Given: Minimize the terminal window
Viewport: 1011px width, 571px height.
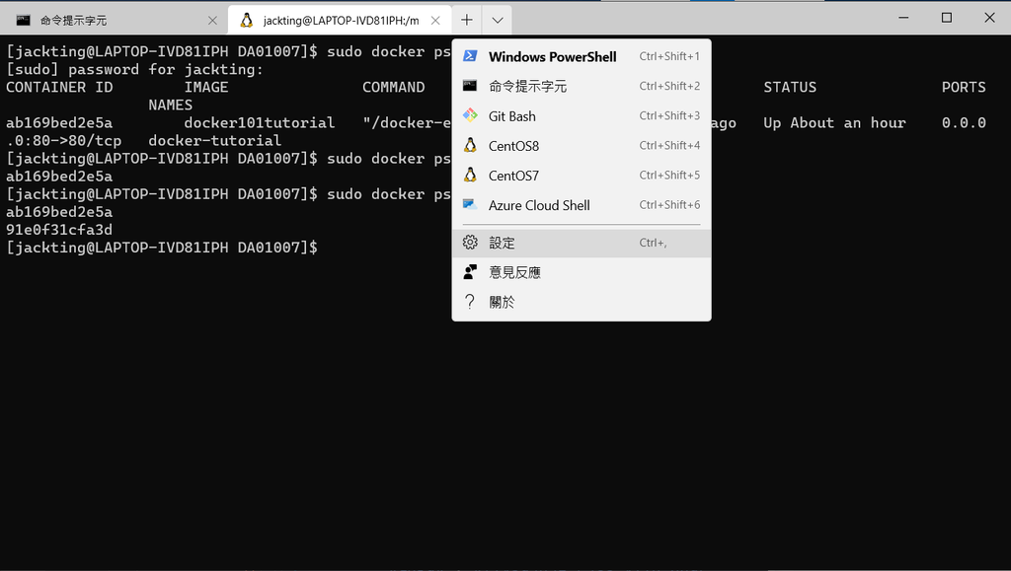Looking at the screenshot, I should [x=903, y=18].
